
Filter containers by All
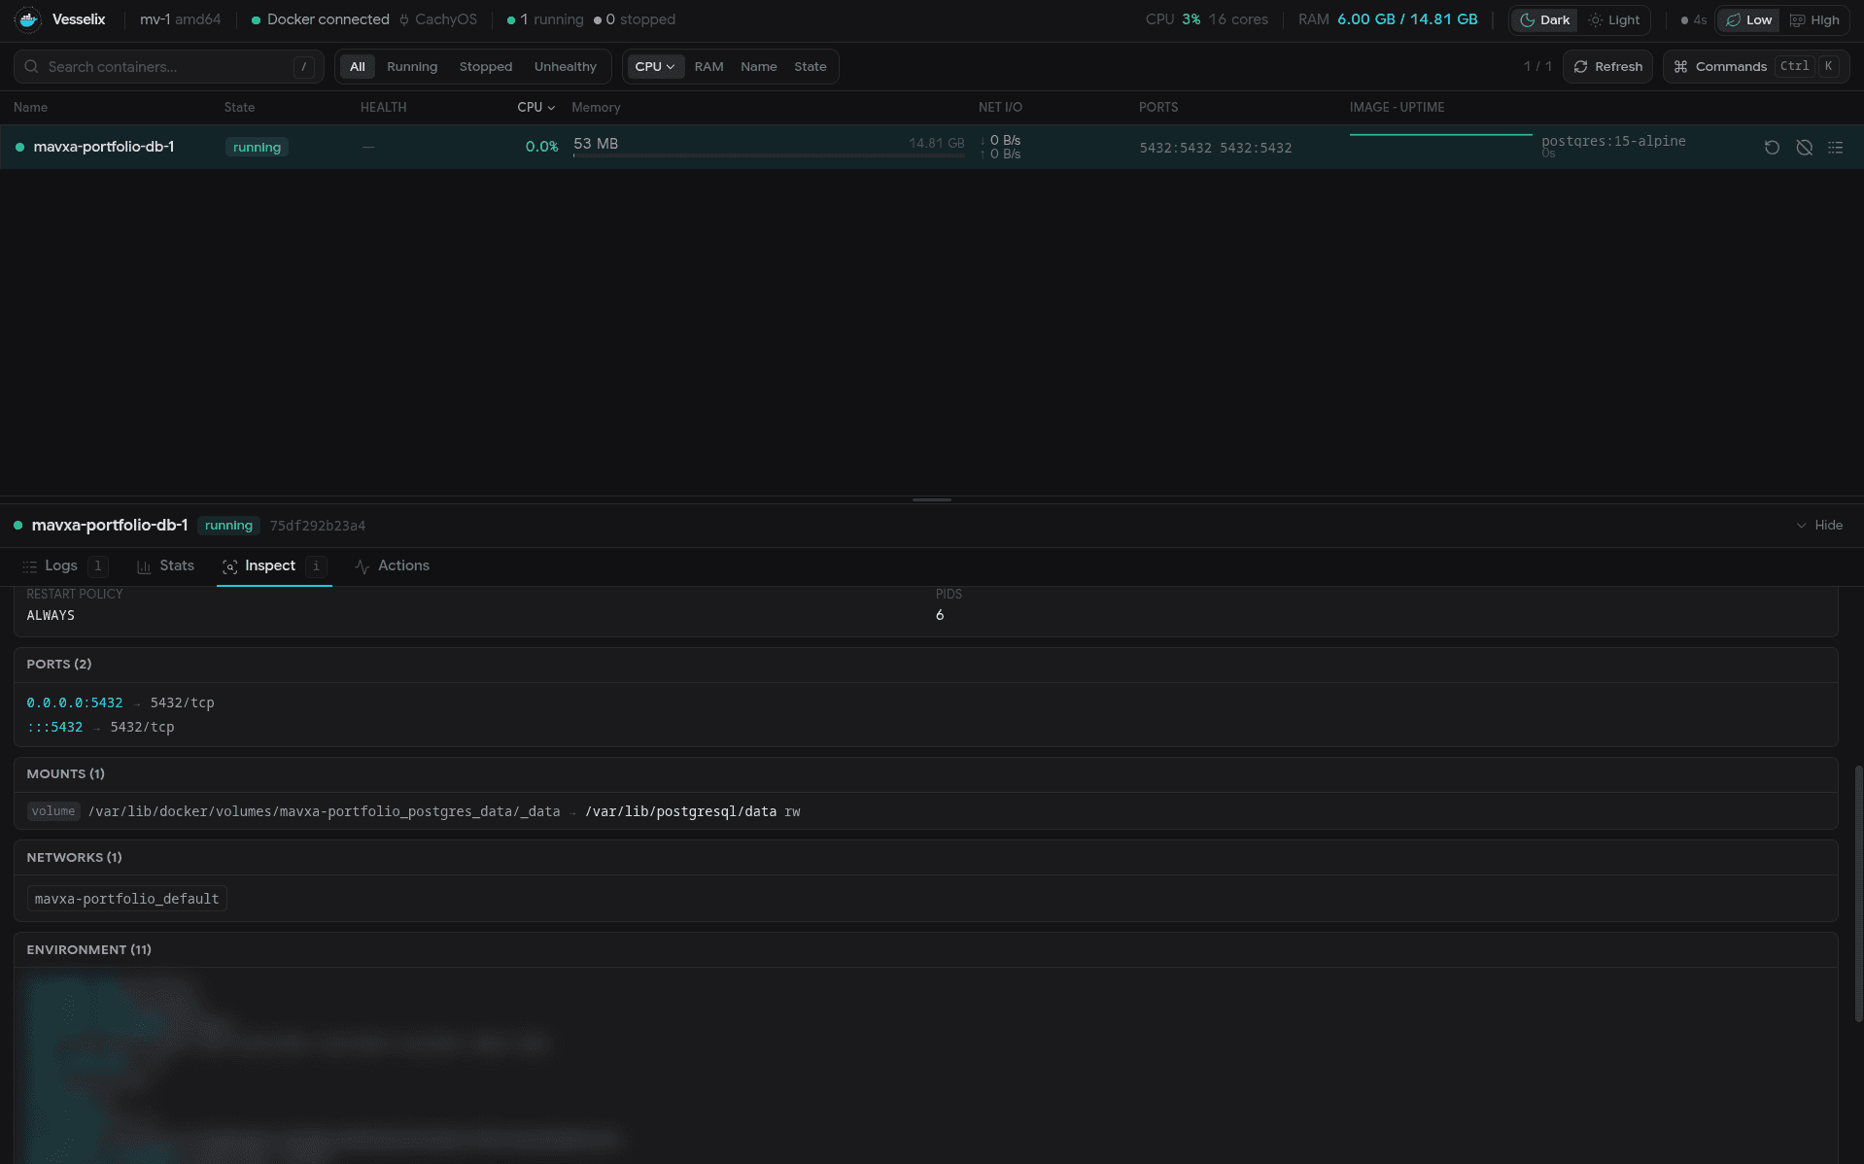[358, 67]
